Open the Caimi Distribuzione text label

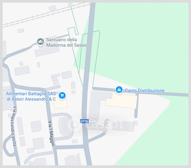145,90
